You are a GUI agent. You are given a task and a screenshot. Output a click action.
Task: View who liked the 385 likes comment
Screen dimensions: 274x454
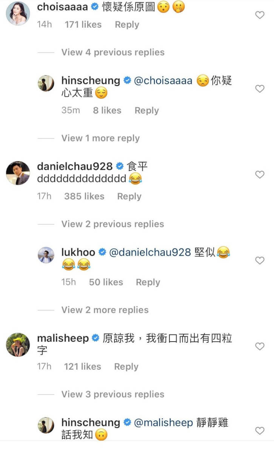click(84, 196)
